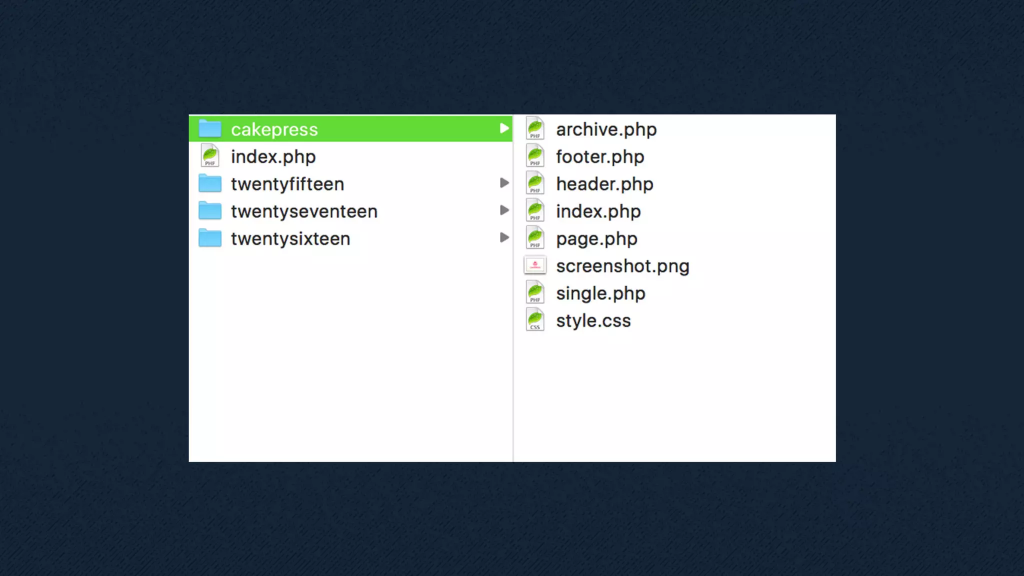This screenshot has width=1024, height=576.
Task: Expand the twentysixteen folder arrow
Action: click(504, 238)
